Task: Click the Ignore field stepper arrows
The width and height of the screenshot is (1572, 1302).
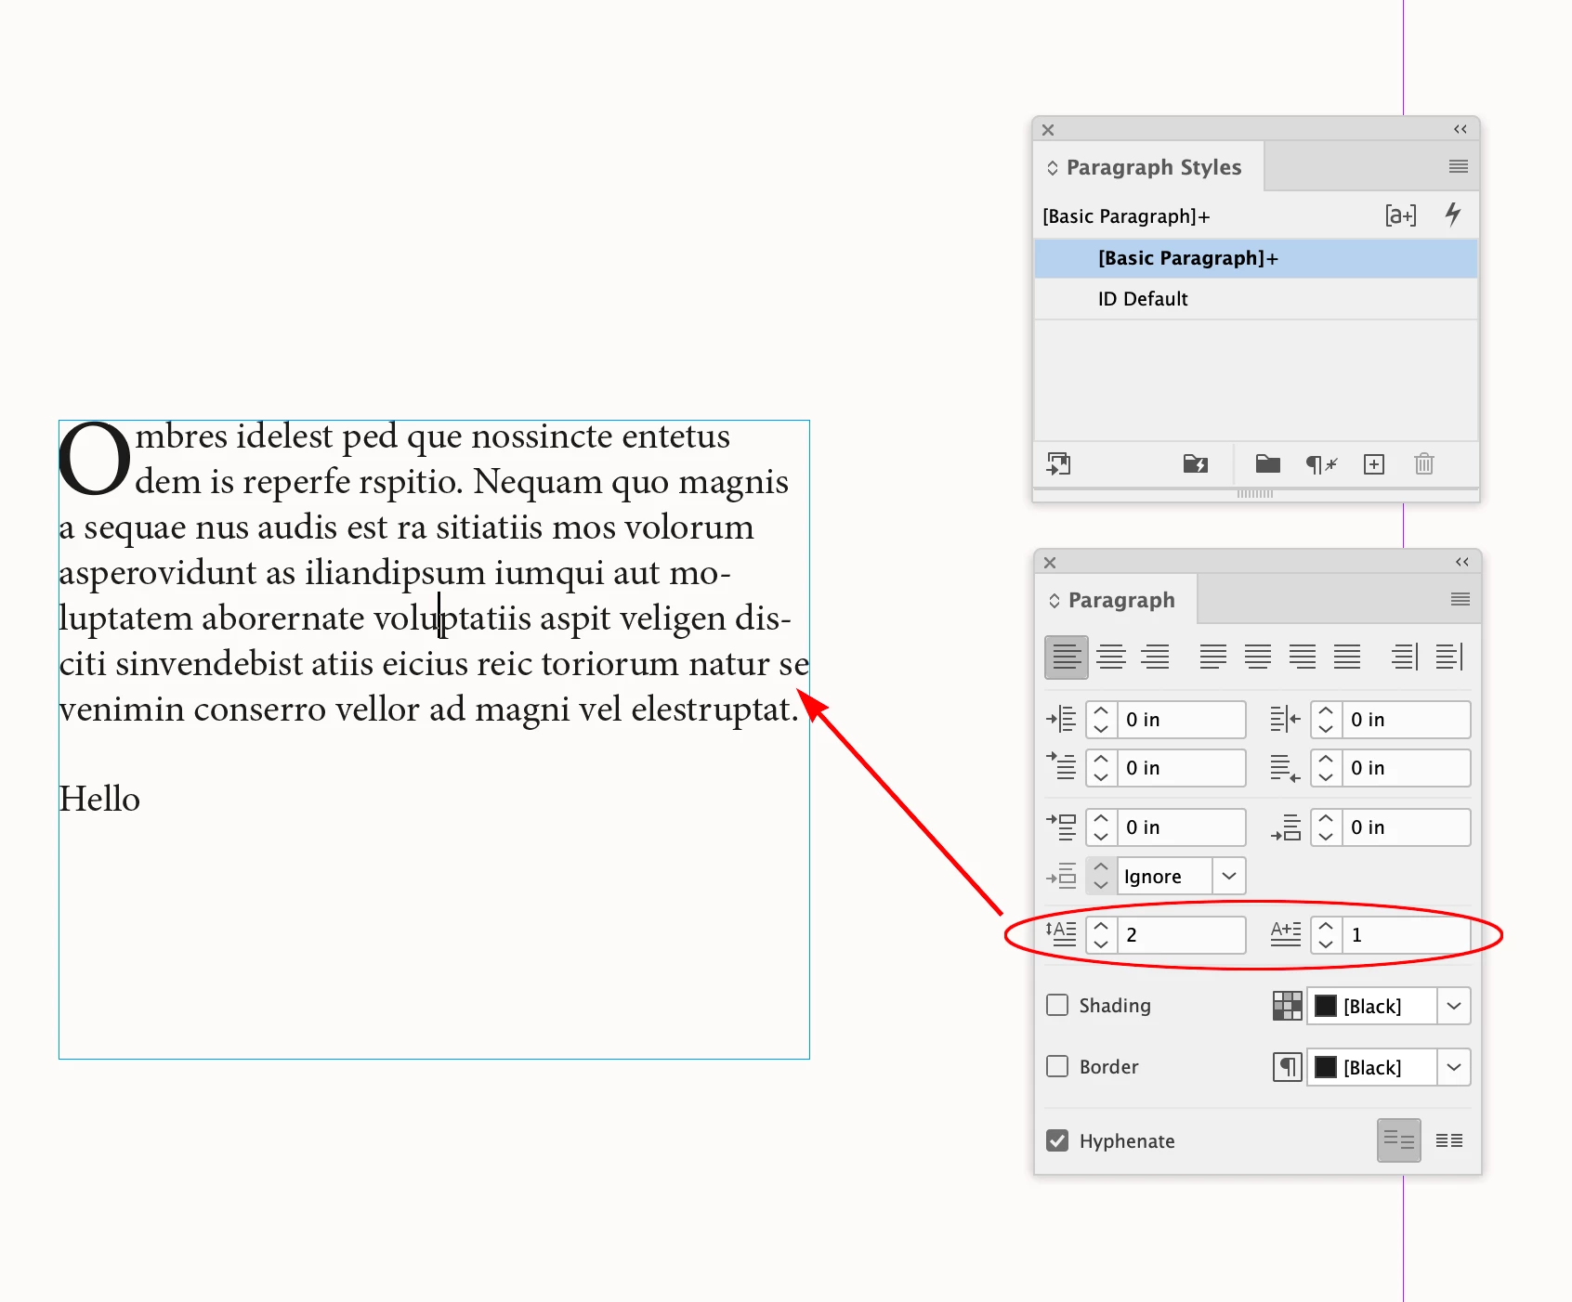Action: (x=1101, y=876)
